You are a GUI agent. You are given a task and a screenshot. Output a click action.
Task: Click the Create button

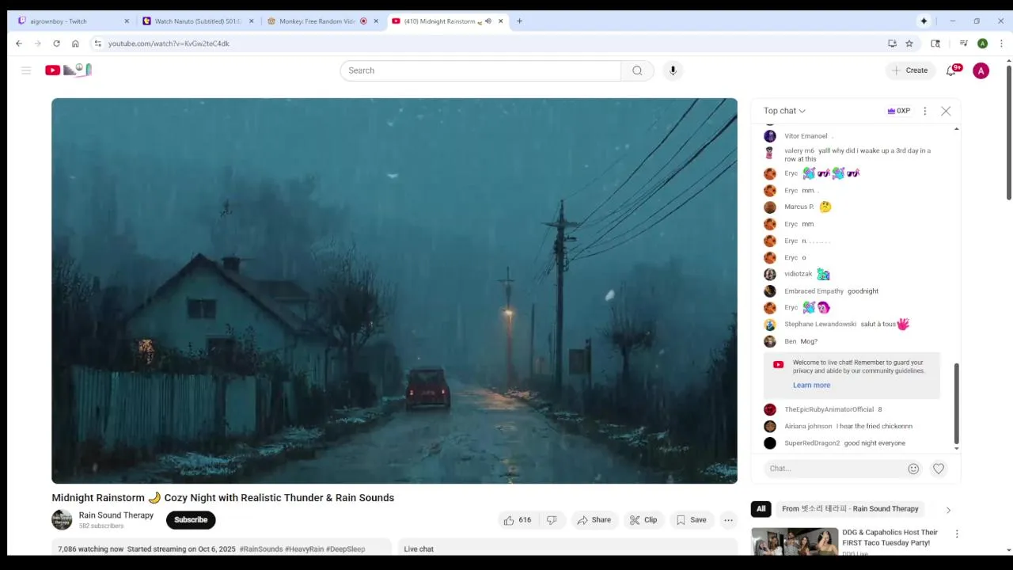click(x=909, y=70)
